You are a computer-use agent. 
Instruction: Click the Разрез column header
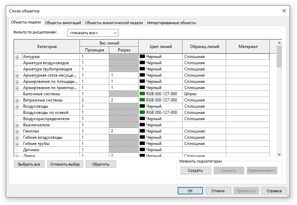tap(124, 50)
